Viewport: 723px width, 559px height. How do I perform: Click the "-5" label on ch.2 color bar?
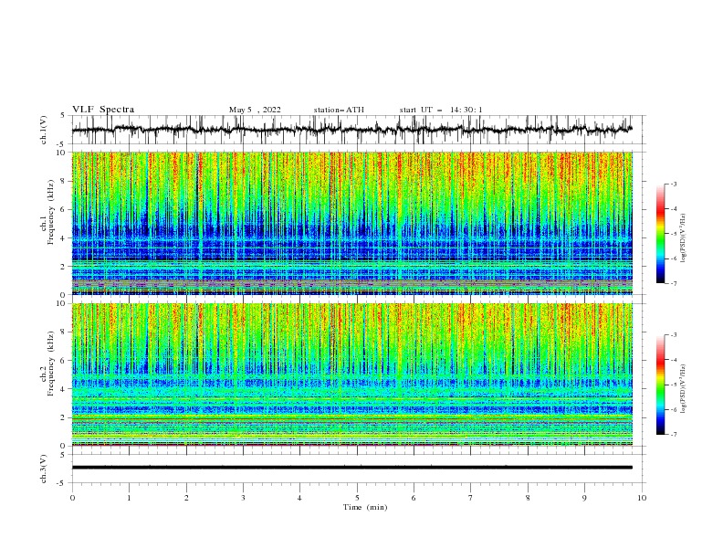[x=673, y=385]
